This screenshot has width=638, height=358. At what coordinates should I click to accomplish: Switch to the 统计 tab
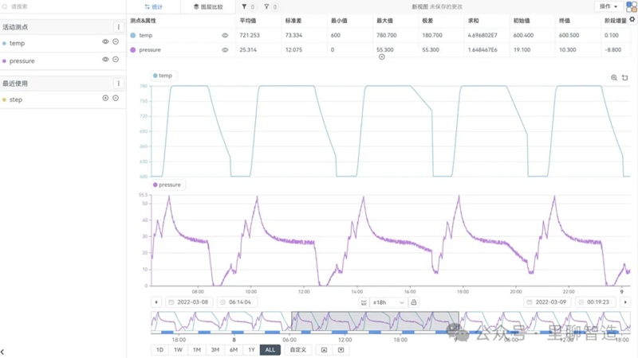(x=153, y=6)
